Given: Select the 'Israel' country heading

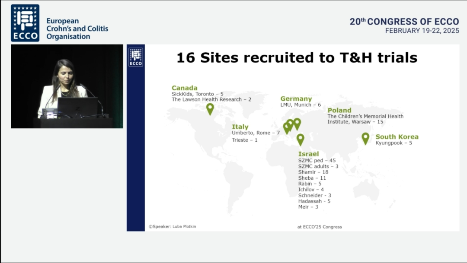Looking at the screenshot, I should (308, 154).
